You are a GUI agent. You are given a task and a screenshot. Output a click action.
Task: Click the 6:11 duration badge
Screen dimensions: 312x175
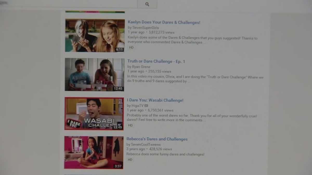(x=120, y=49)
